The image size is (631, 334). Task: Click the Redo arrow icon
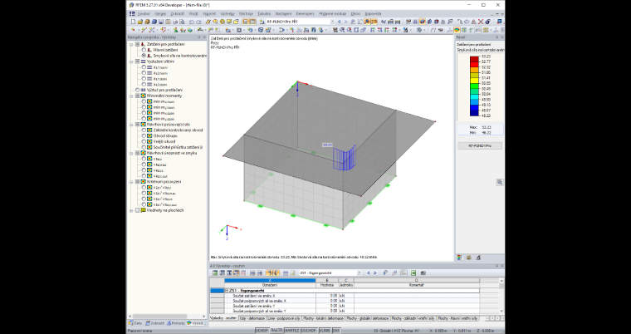tap(198, 22)
